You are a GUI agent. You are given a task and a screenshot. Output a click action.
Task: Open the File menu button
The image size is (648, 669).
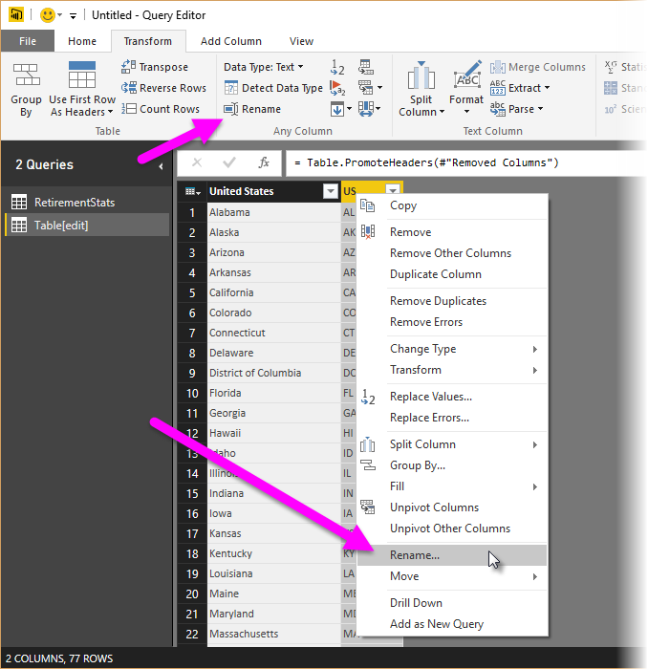[28, 41]
